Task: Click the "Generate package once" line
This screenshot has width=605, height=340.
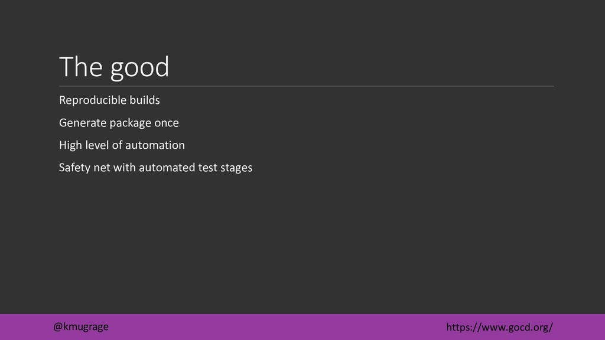Action: [x=119, y=123]
